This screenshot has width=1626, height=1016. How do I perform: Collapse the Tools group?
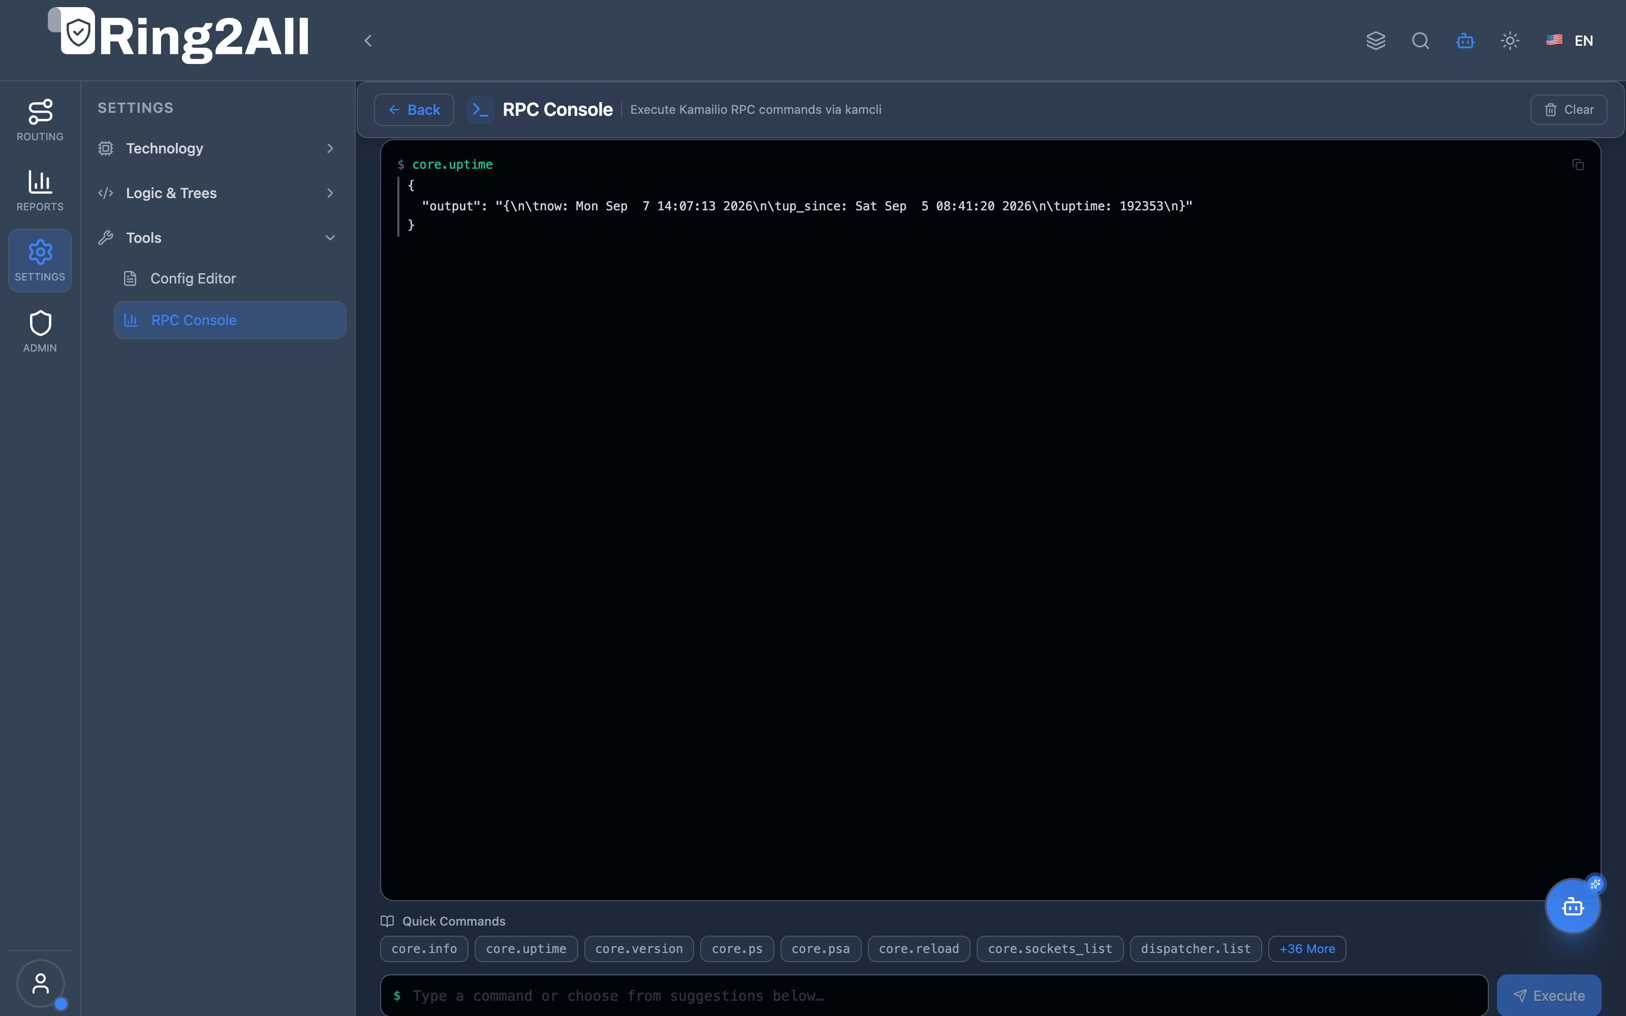(x=216, y=238)
